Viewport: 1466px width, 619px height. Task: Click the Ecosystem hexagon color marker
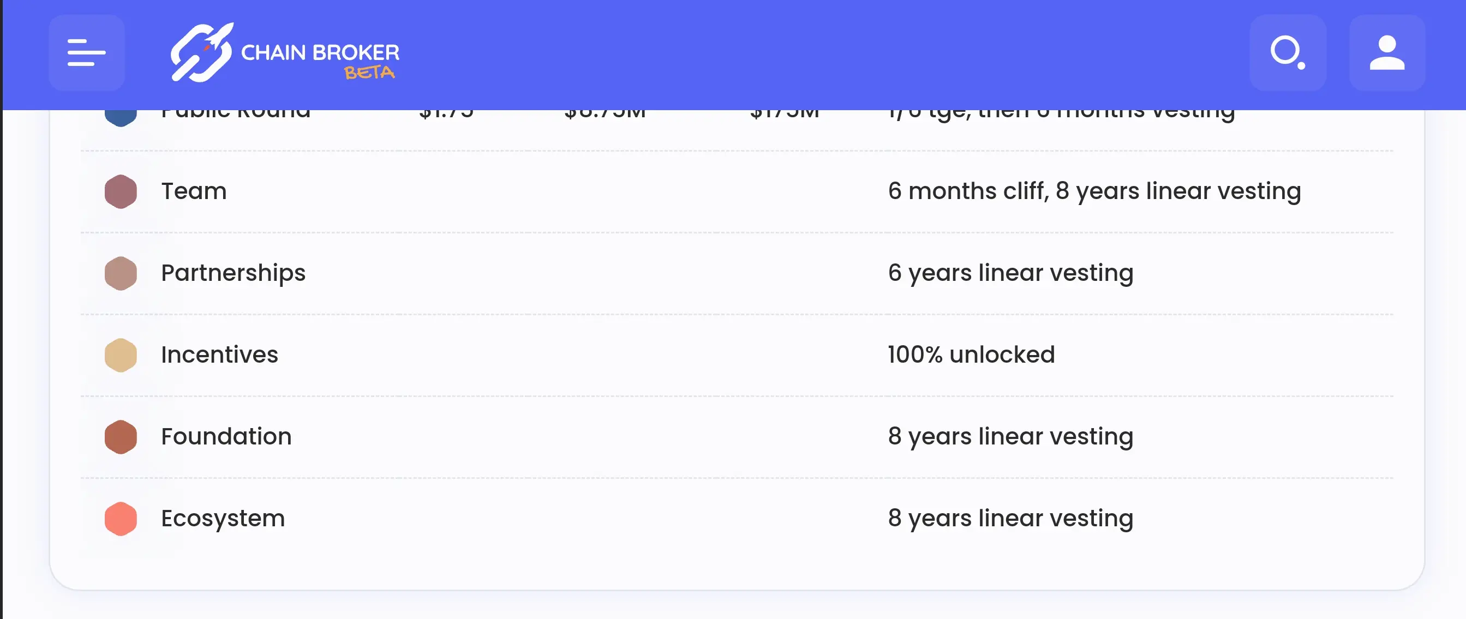click(x=121, y=518)
